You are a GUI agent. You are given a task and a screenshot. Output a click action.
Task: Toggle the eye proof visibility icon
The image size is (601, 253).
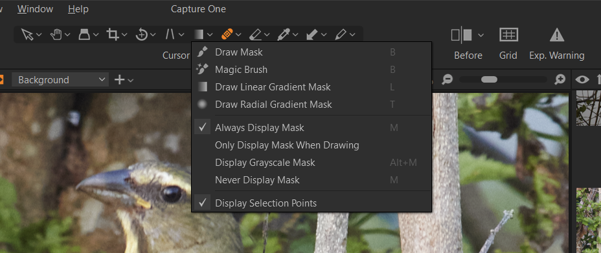[582, 79]
